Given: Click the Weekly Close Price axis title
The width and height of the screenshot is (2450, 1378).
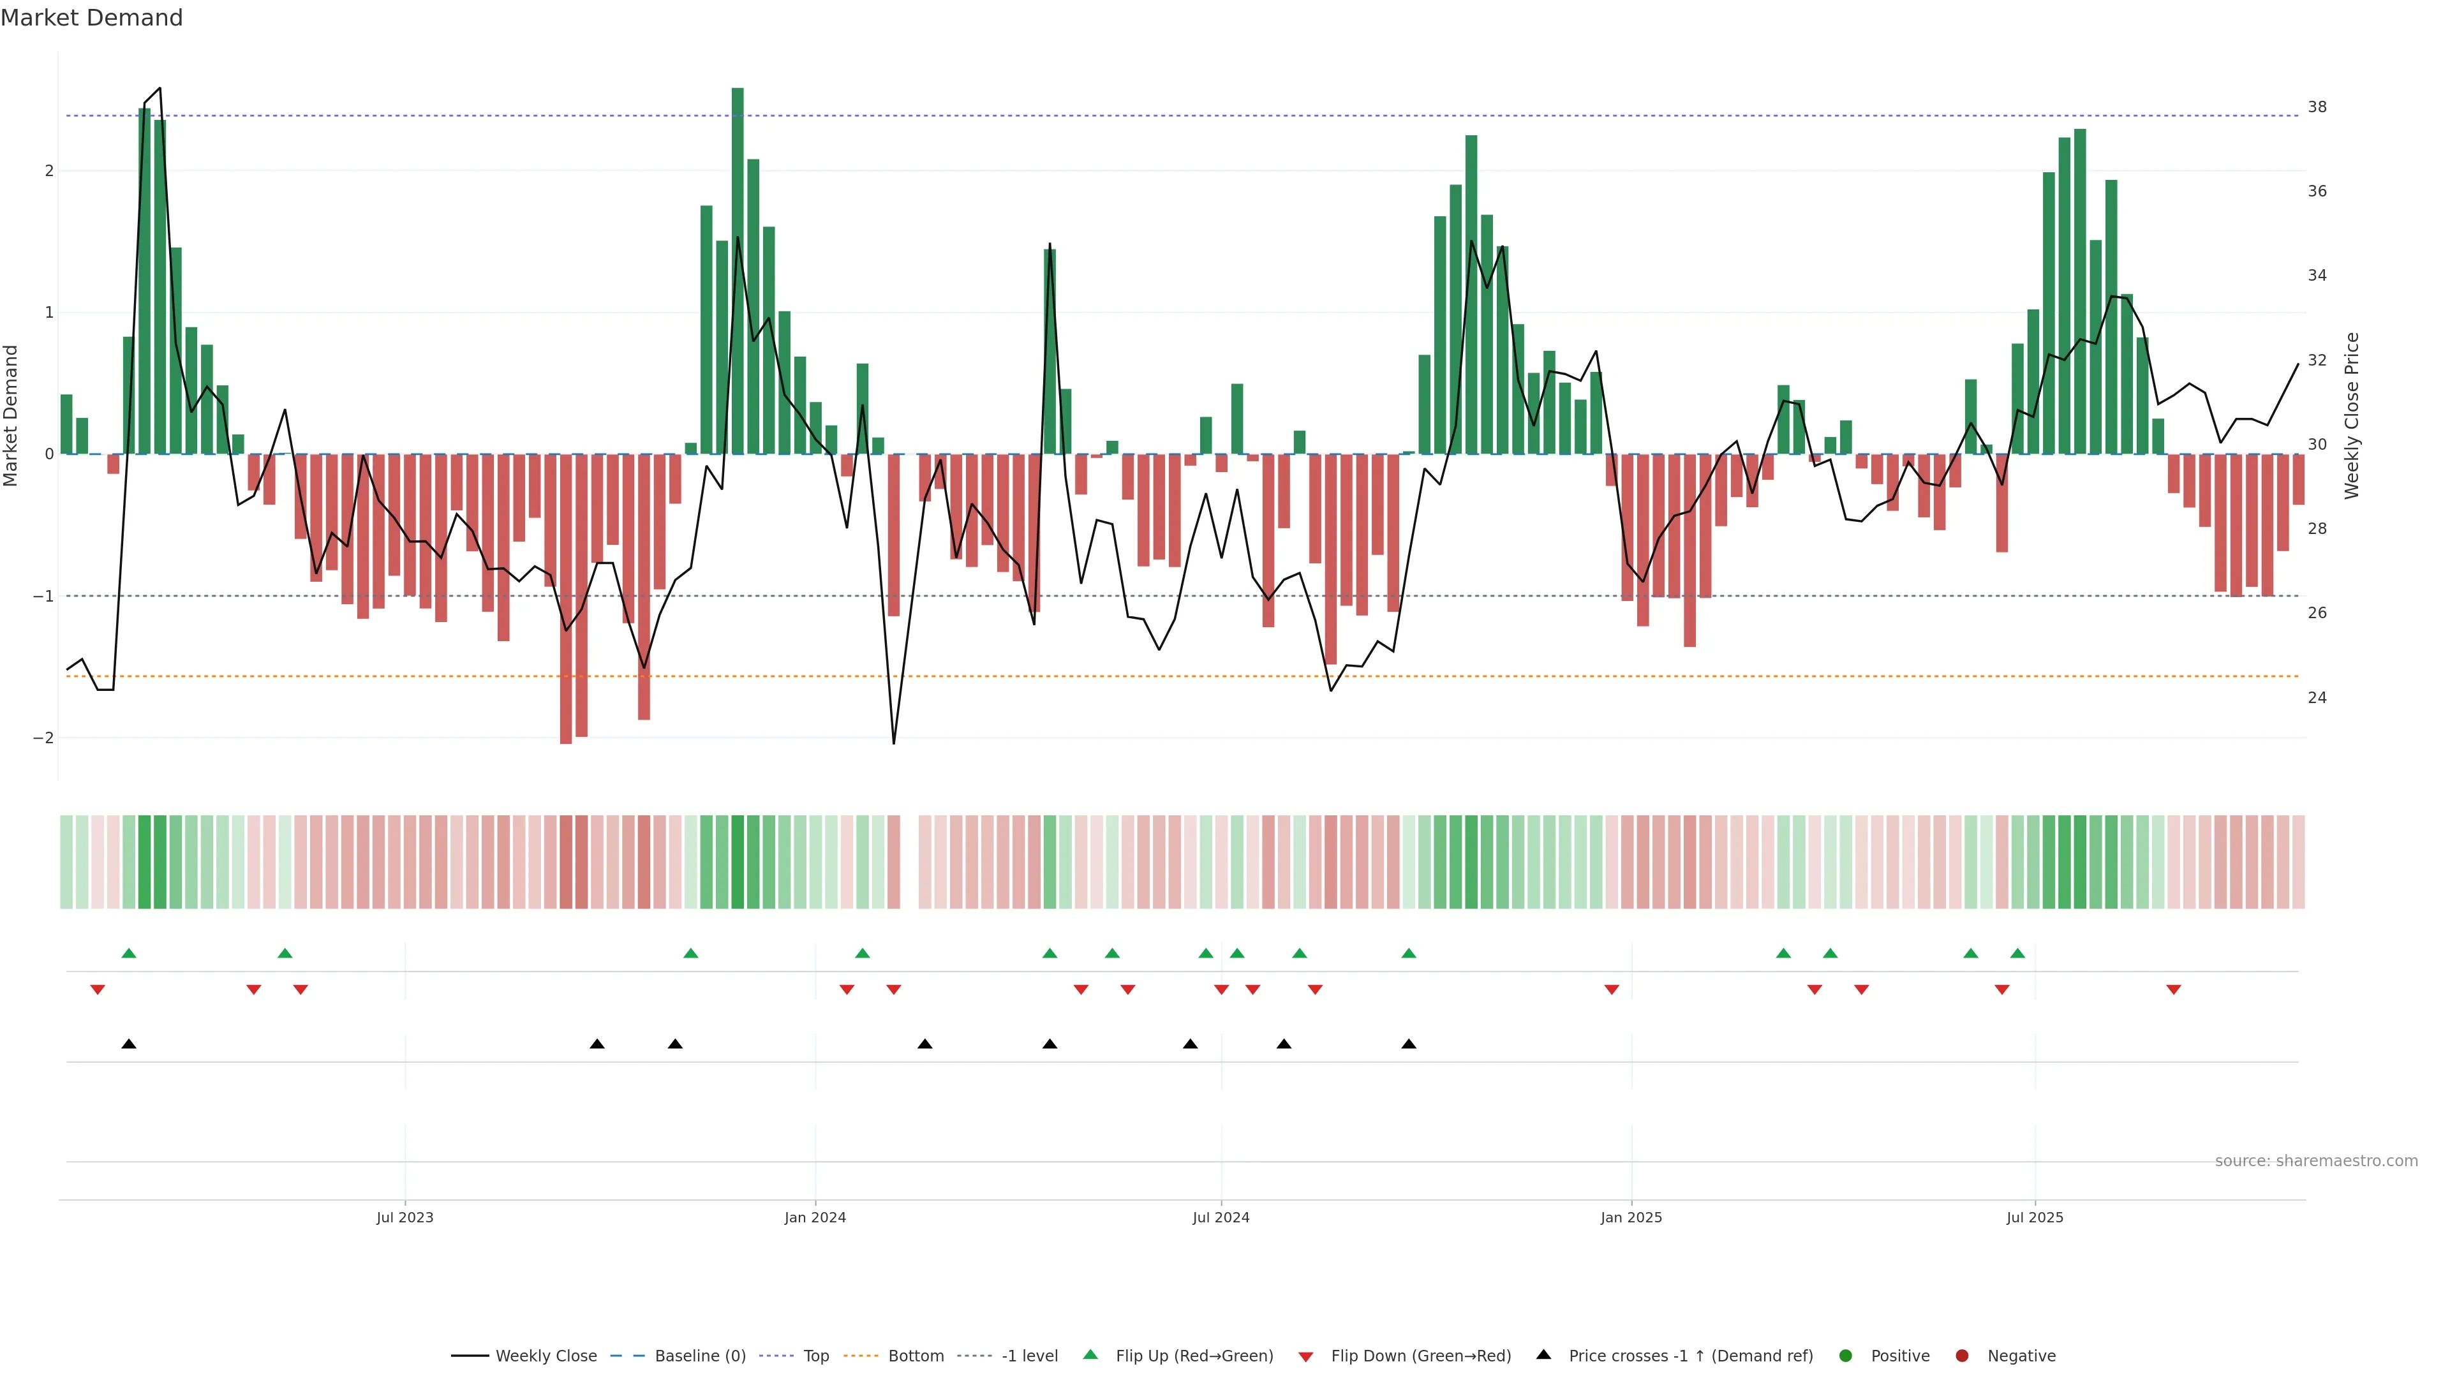Looking at the screenshot, I should (x=2351, y=415).
